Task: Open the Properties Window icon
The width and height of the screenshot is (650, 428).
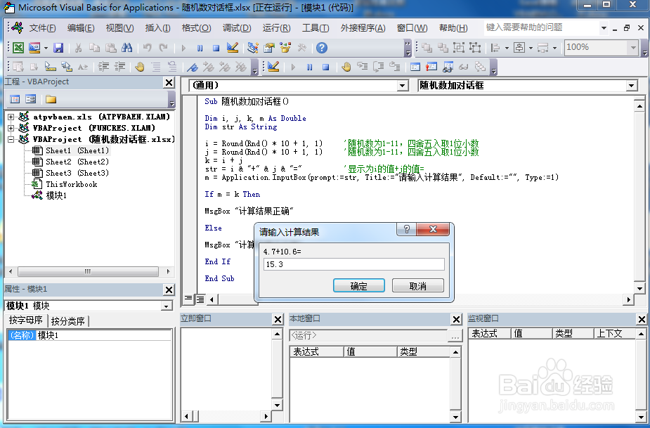Action: pyautogui.click(x=269, y=48)
